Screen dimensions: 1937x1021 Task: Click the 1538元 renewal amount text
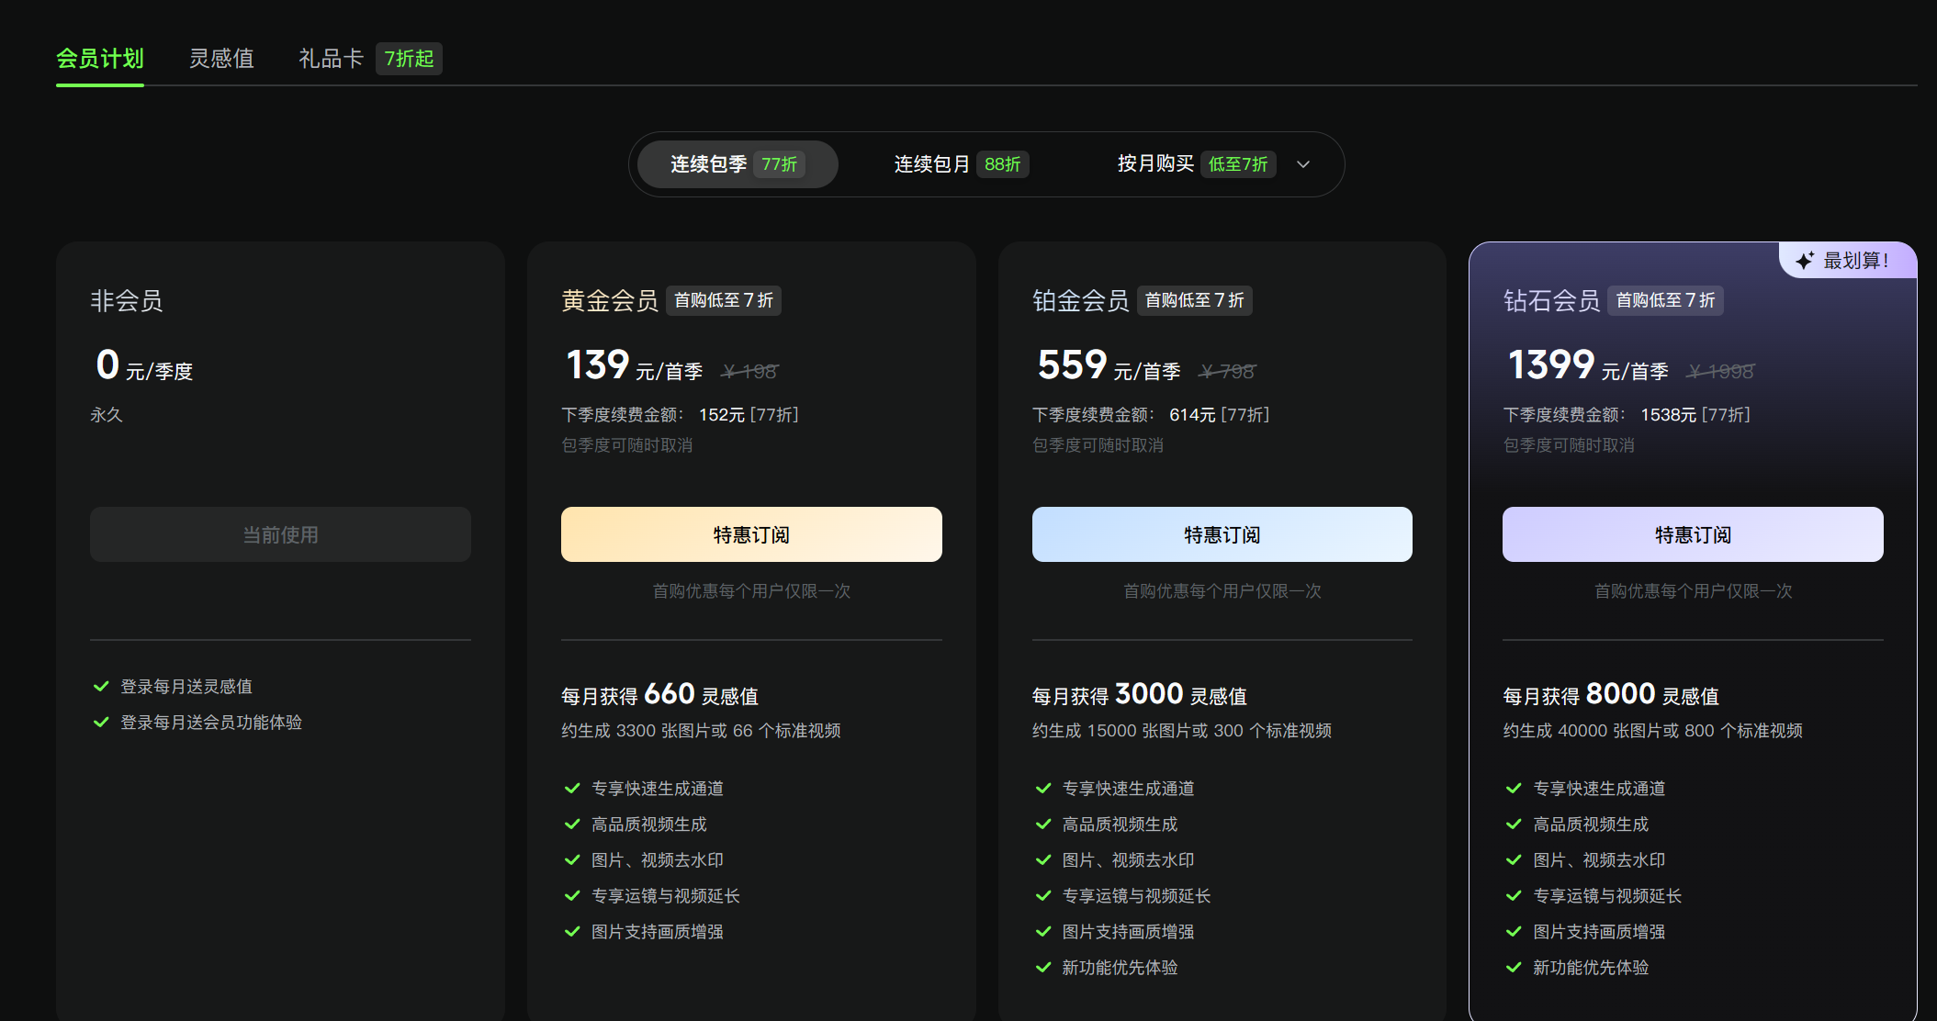point(1668,415)
